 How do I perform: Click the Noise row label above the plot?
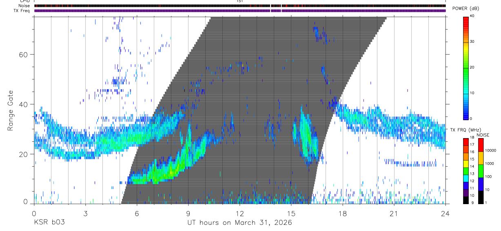click(25, 6)
